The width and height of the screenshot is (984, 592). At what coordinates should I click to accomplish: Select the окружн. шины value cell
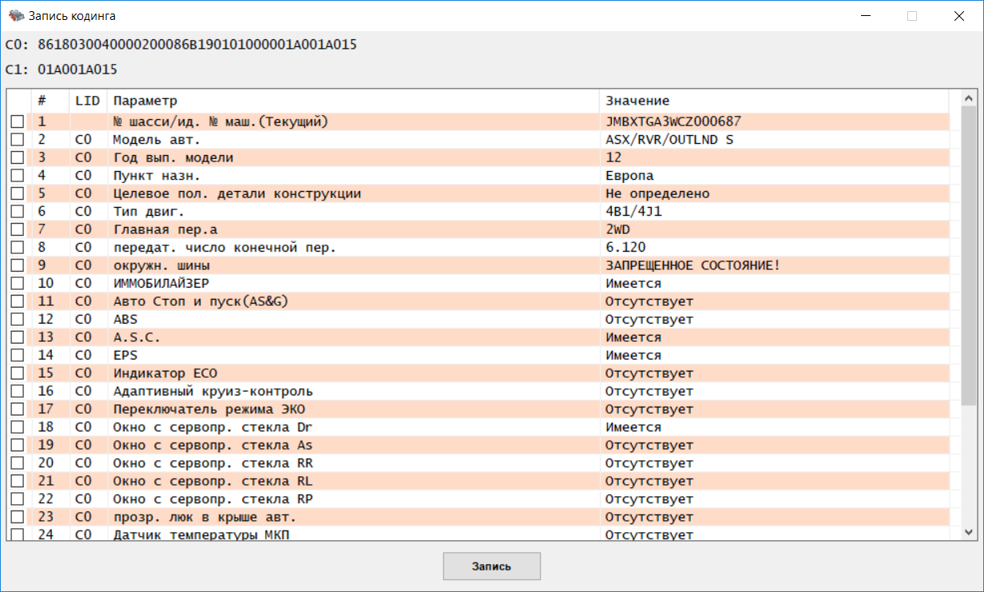pyautogui.click(x=692, y=265)
